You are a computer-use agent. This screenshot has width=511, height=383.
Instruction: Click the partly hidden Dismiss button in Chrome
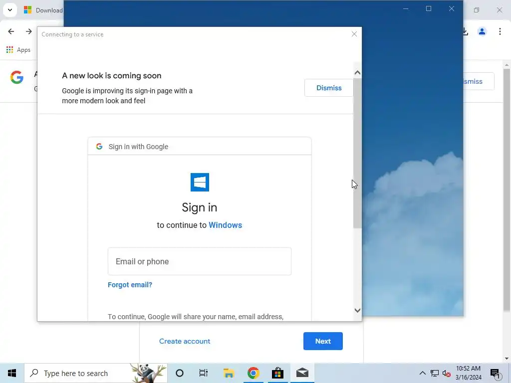[x=479, y=81]
